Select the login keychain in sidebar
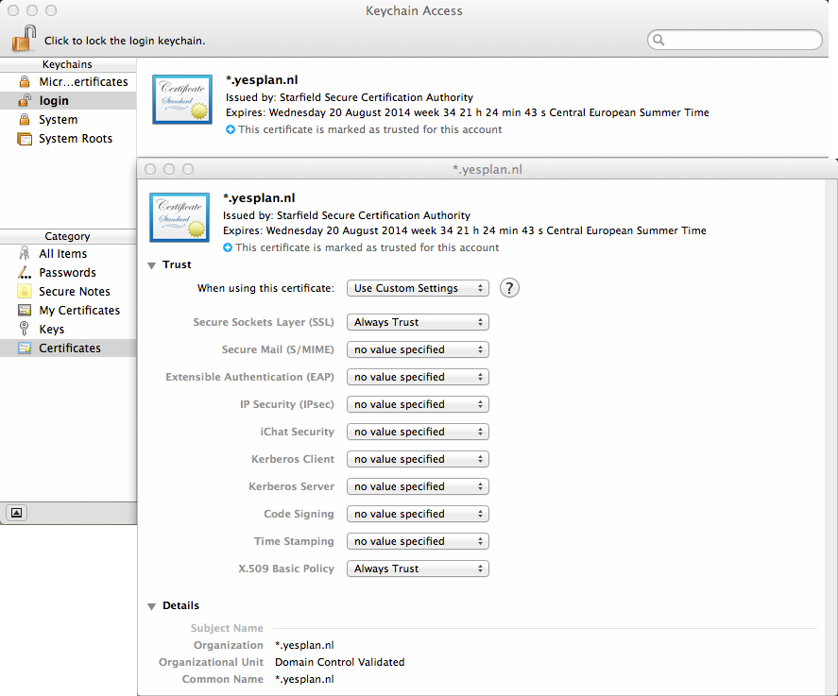This screenshot has height=696, width=838. click(x=54, y=101)
